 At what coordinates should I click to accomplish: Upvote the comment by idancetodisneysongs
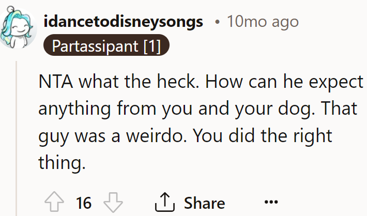[x=54, y=202]
